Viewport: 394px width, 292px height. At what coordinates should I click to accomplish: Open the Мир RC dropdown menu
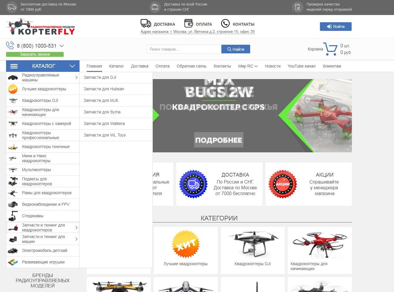248,66
